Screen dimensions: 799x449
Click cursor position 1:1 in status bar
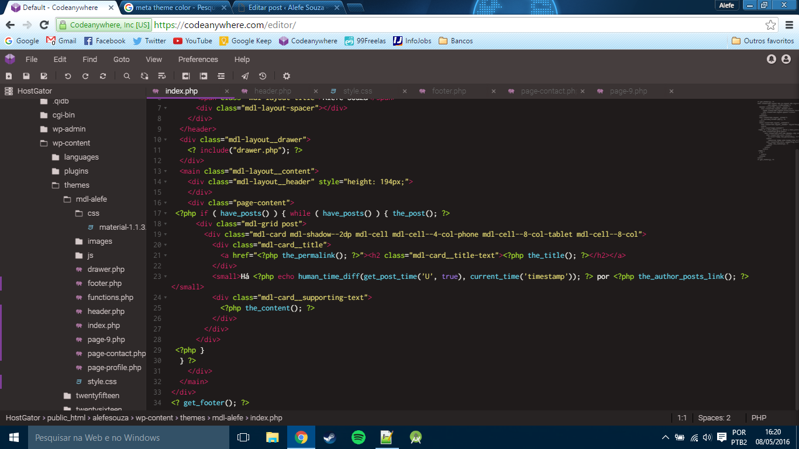point(682,418)
